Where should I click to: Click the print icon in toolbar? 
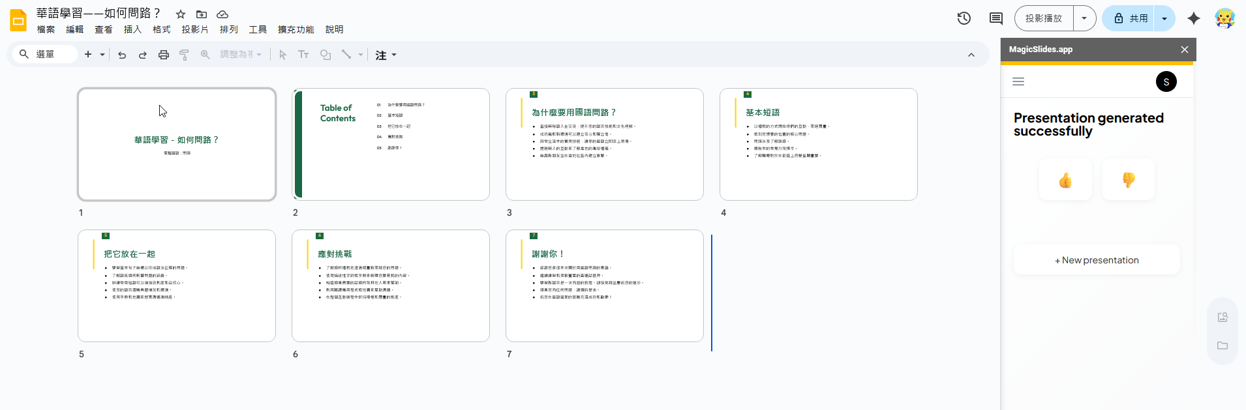tap(164, 55)
